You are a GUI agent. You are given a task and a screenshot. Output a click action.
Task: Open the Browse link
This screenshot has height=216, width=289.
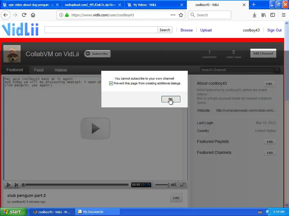[187, 30]
